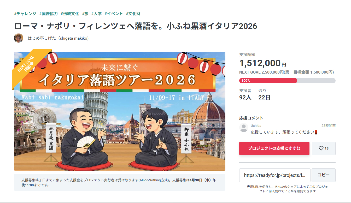
Task: Click the project owner's avatar photo
Action: [19, 38]
